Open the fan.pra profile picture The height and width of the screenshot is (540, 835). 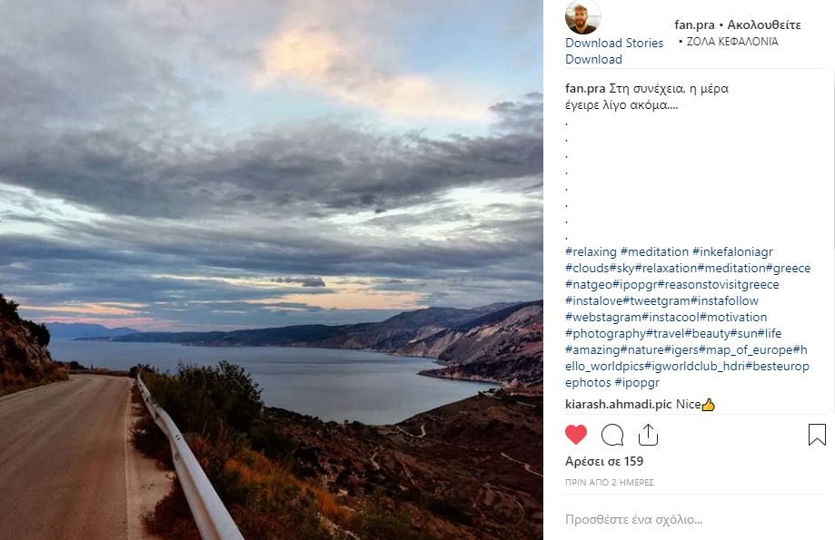[582, 17]
